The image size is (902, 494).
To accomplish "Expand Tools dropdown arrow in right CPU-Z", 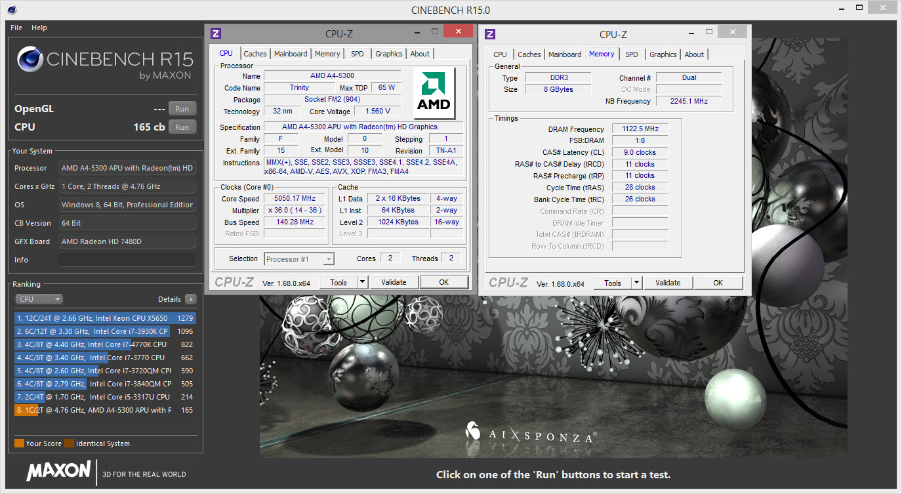I will [636, 283].
